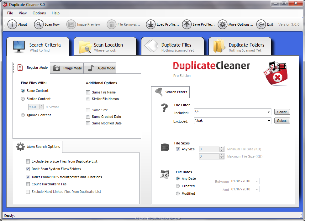Open the Between date picker dropdown
The height and width of the screenshot is (221, 316).
pyautogui.click(x=257, y=181)
